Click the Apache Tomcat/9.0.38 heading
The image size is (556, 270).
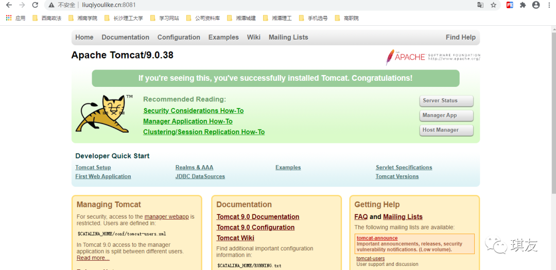point(123,55)
